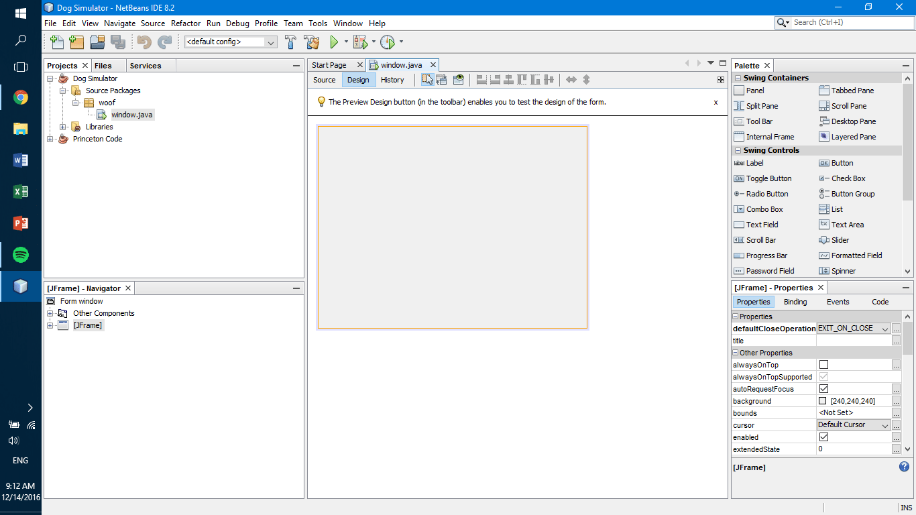The height and width of the screenshot is (515, 916).
Task: Open the bounds property editor ellipsis button
Action: coord(896,413)
